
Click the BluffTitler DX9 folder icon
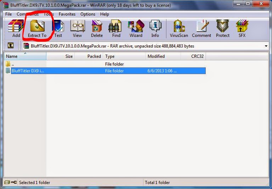click(8, 71)
